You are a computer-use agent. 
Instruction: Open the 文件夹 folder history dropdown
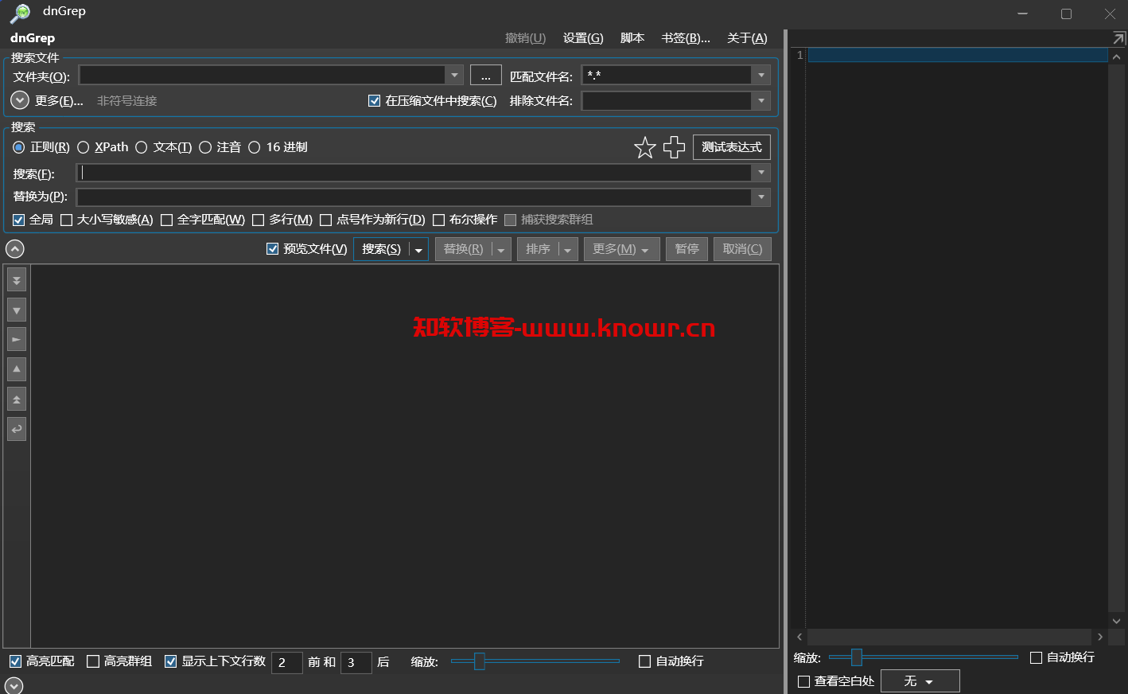[454, 75]
